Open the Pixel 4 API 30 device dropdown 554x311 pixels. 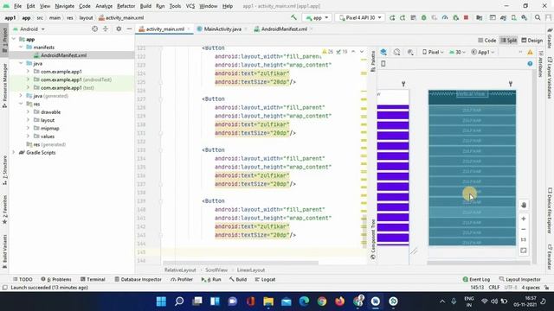(x=360, y=17)
